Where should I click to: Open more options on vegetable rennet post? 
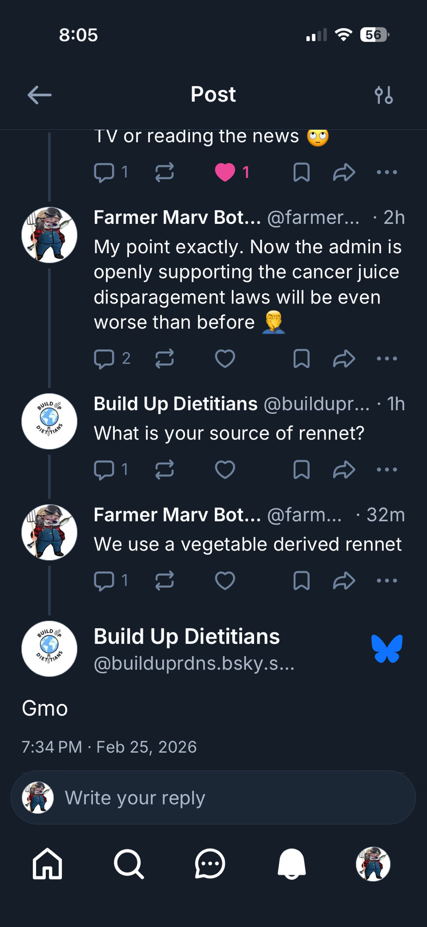coord(387,580)
